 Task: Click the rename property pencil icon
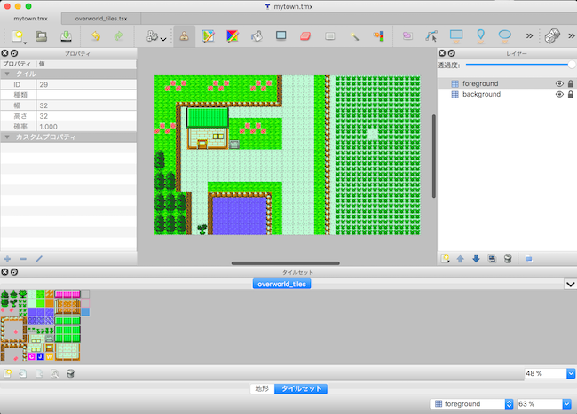(x=39, y=259)
